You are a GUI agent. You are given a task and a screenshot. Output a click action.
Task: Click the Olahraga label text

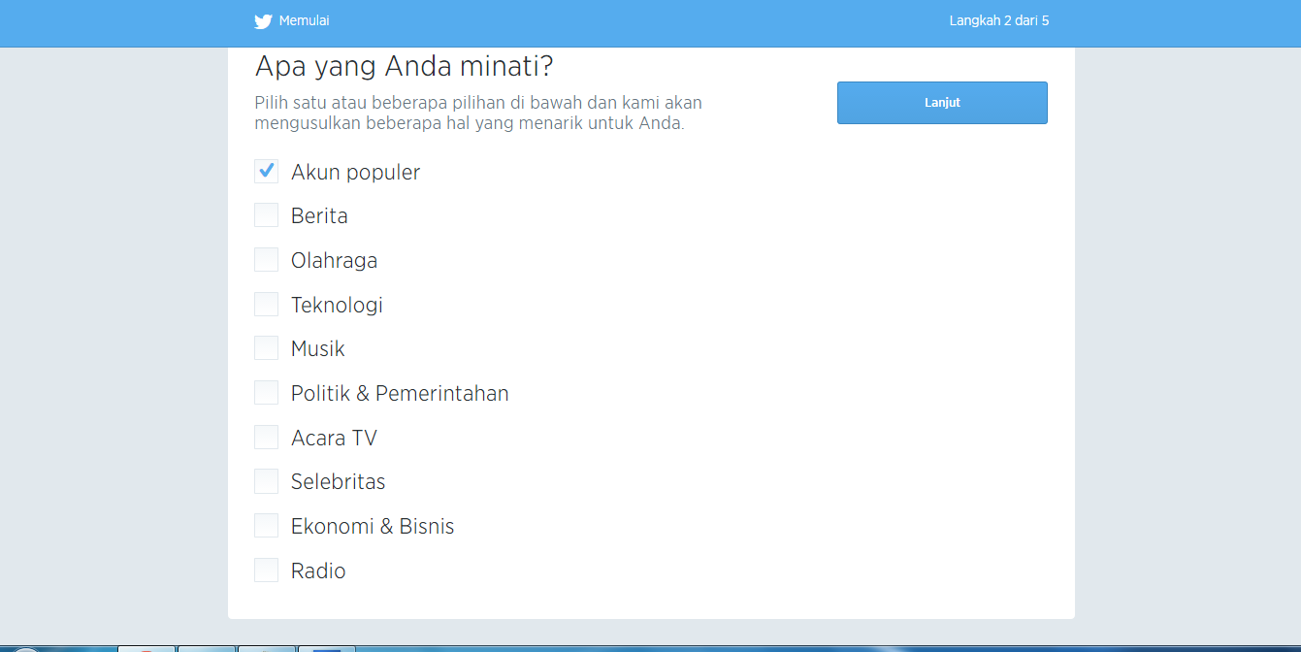(x=334, y=261)
